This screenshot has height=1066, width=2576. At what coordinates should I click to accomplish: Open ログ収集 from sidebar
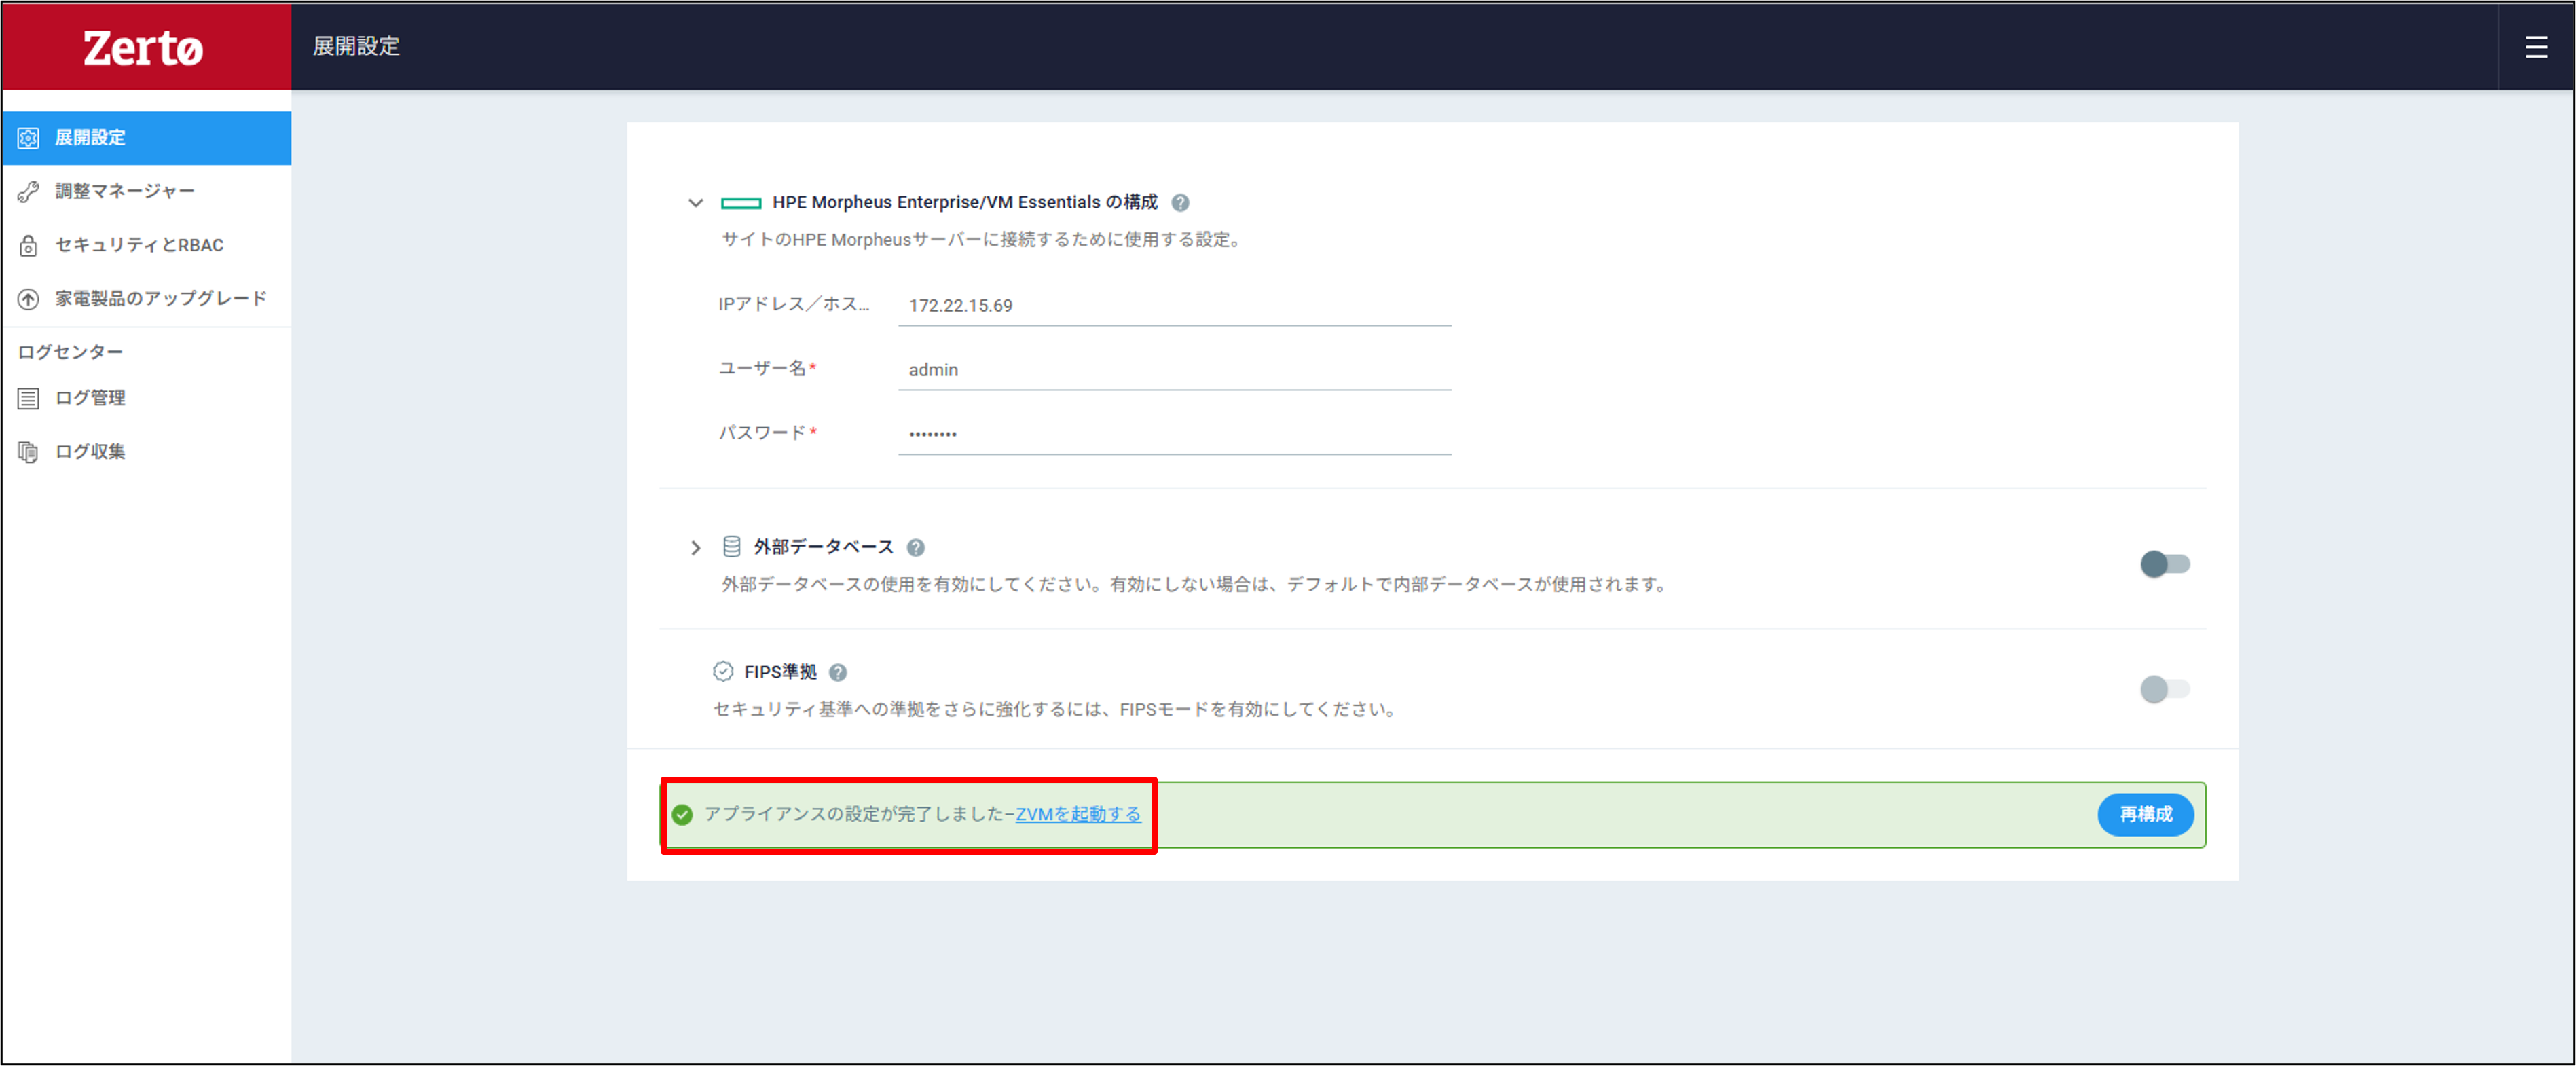click(146, 452)
